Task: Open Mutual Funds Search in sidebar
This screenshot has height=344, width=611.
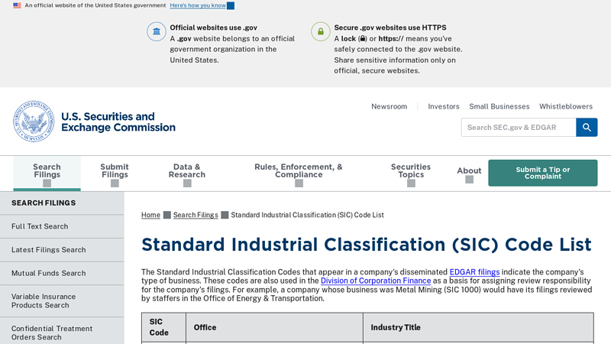Action: point(62,274)
